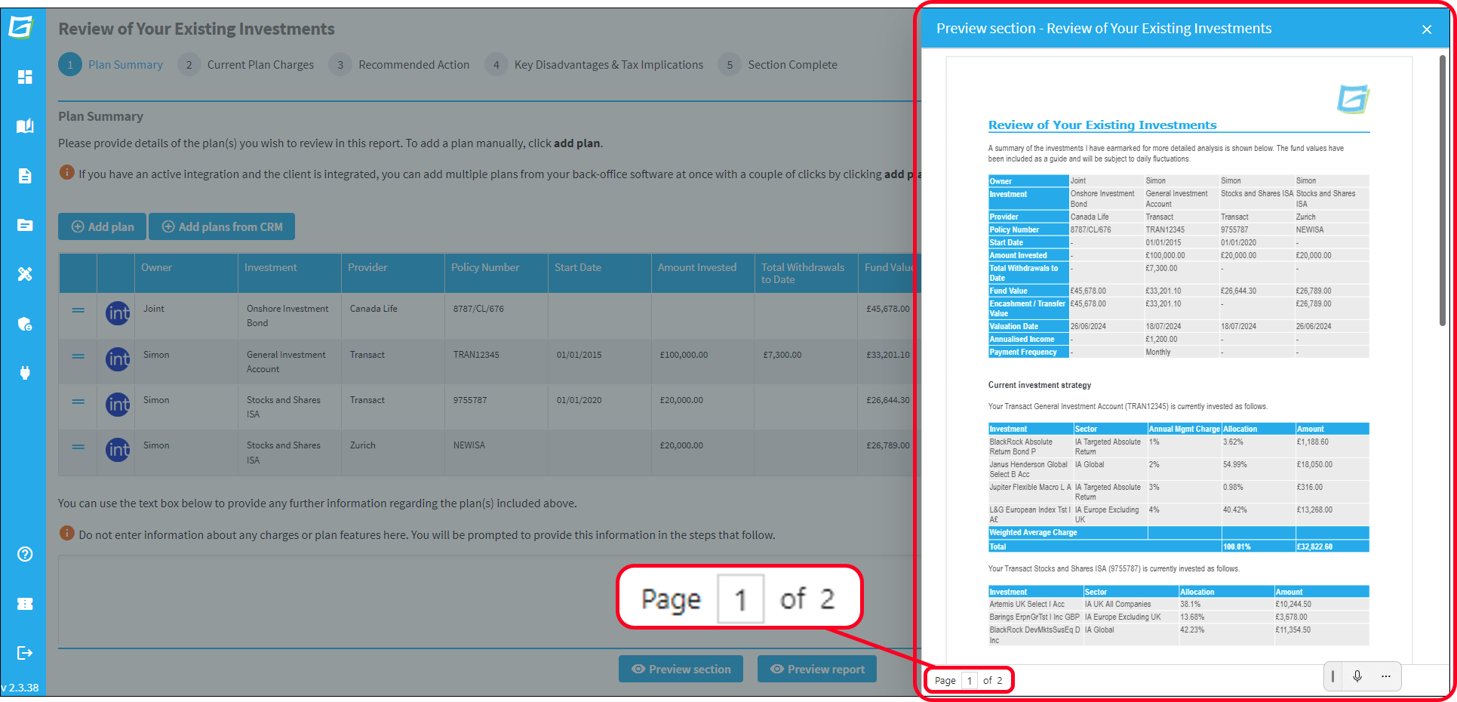Go to Plan Summary step
The height and width of the screenshot is (702, 1457).
(111, 65)
